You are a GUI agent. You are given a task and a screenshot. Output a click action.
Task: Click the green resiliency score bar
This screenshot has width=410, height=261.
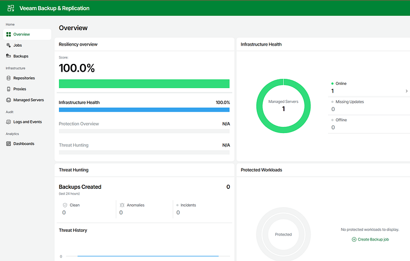144,84
